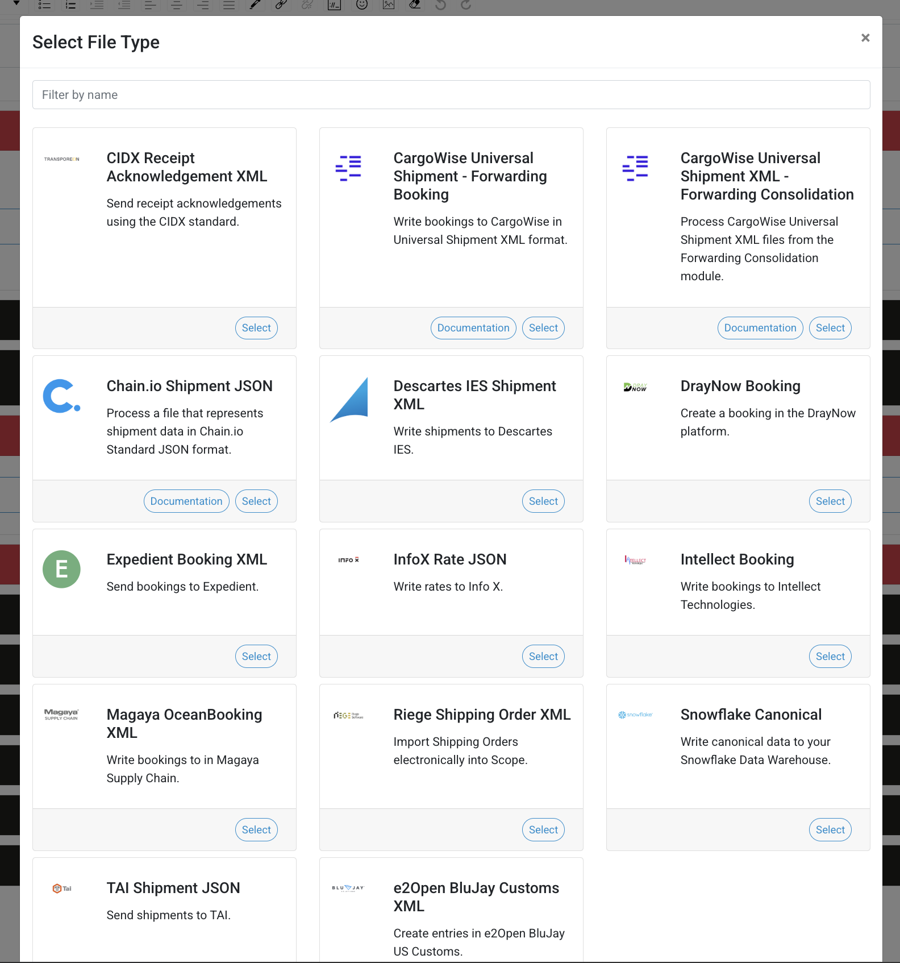The height and width of the screenshot is (963, 900).
Task: Click the 'Magaya OceanBooking XML' card title
Action: [x=185, y=724]
